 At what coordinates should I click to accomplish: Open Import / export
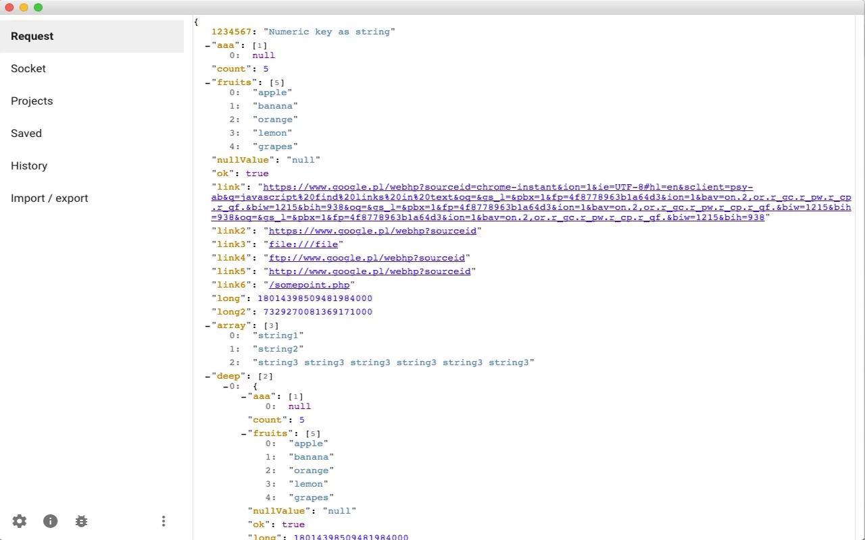92,198
